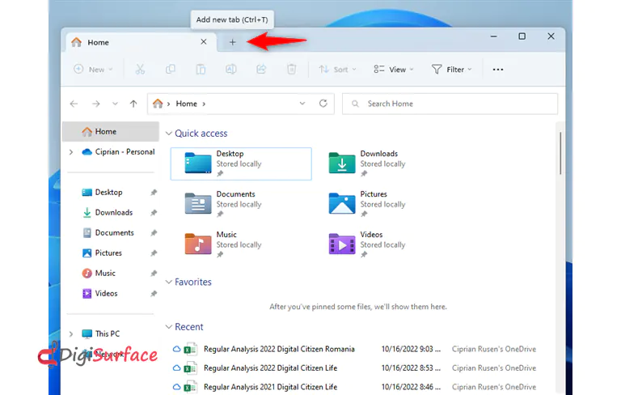Collapse the Recent section
621x395 pixels.
169,327
